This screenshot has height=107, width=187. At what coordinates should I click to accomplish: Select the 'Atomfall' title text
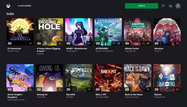[71, 94]
